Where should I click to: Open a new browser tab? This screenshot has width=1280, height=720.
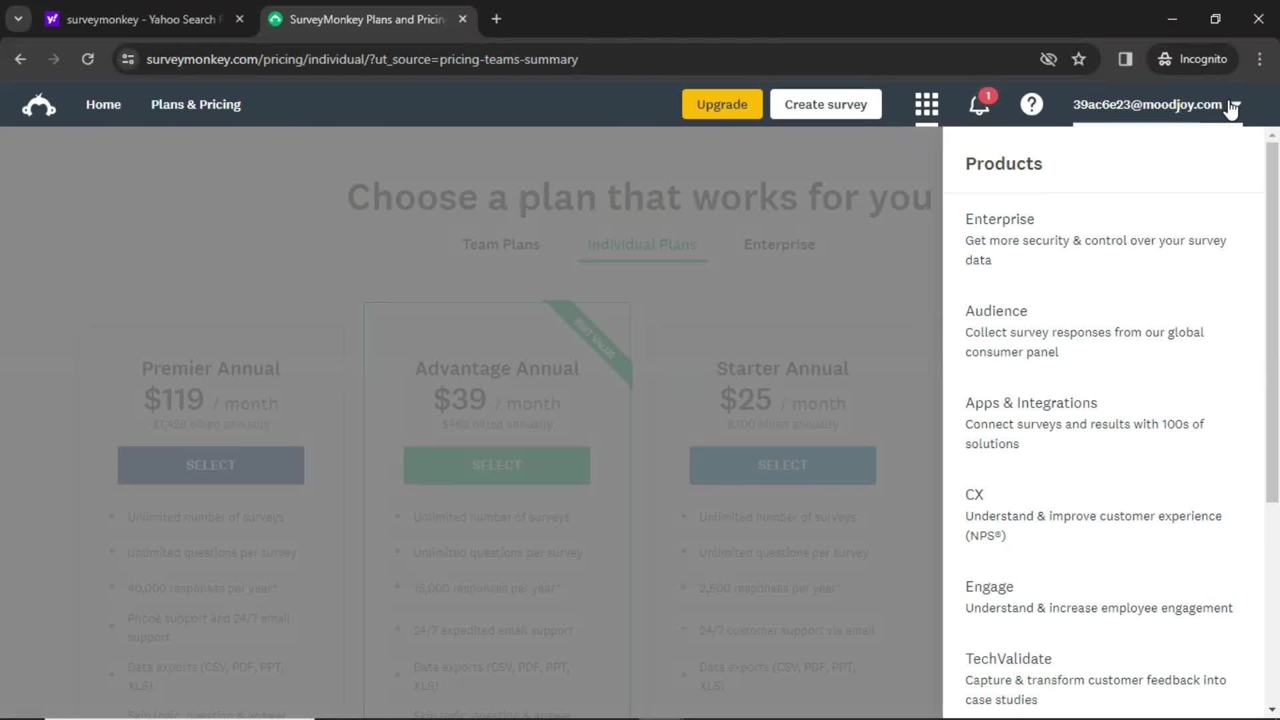pyautogui.click(x=496, y=19)
